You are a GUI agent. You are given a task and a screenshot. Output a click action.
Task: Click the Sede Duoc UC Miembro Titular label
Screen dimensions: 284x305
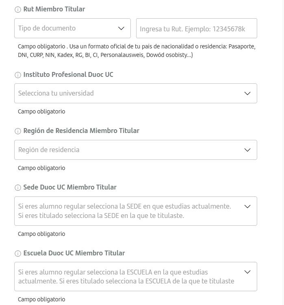click(70, 187)
